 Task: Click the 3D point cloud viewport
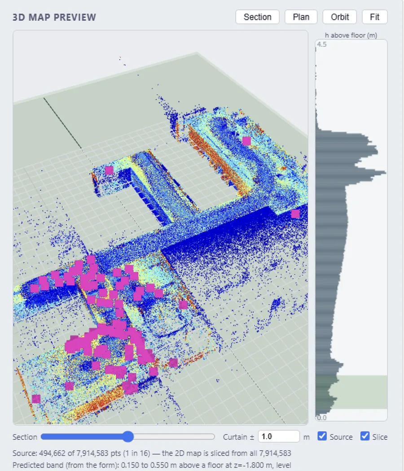[x=161, y=227]
